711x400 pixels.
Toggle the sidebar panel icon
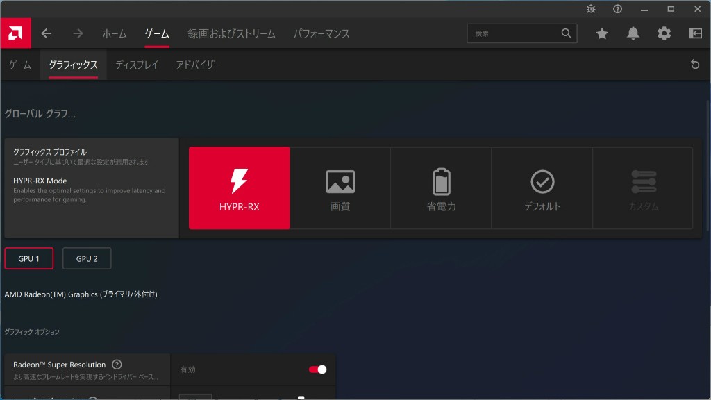tap(695, 33)
